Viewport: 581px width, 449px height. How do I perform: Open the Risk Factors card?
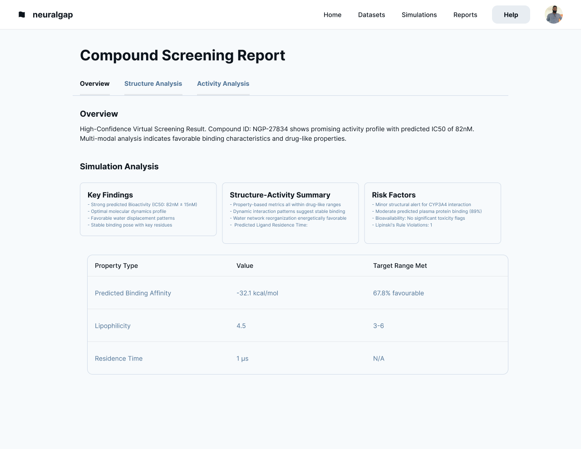click(x=432, y=213)
